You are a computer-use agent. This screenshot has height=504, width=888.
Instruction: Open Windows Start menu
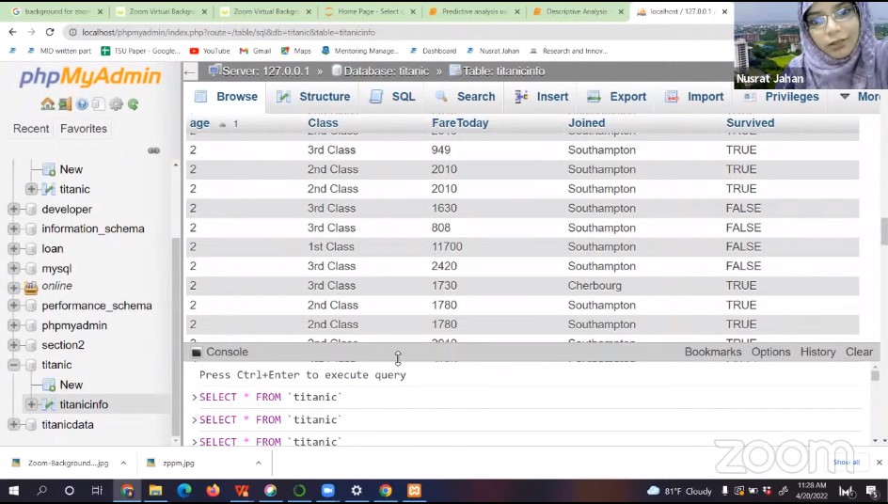click(x=13, y=491)
